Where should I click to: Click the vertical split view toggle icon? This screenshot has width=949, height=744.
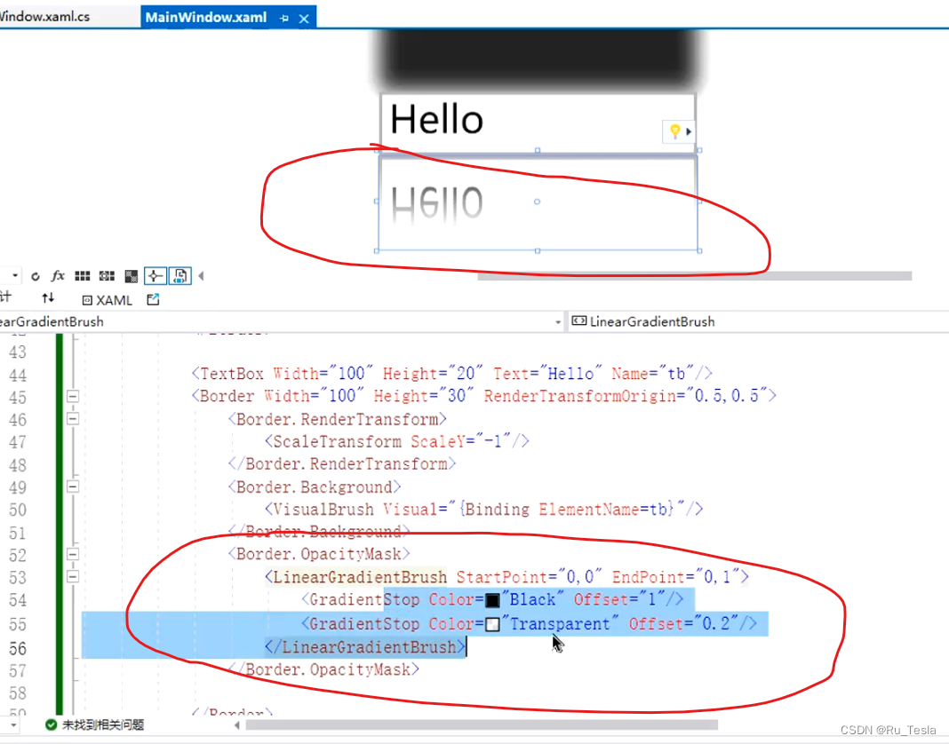coord(179,275)
